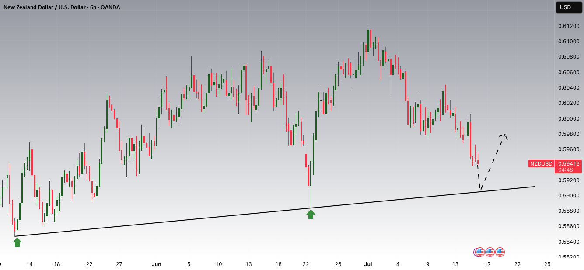
Task: Click the green arrow under the May low
Action: click(x=17, y=242)
